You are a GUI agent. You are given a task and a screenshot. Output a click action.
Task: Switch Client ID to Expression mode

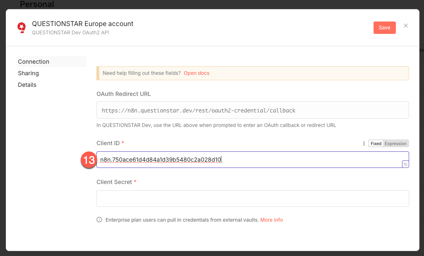(395, 144)
